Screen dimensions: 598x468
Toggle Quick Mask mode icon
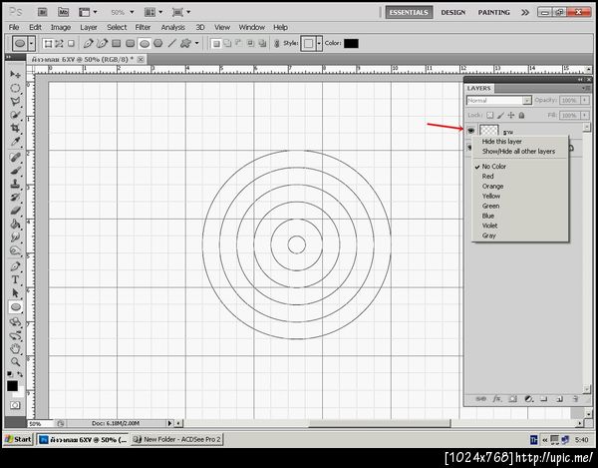point(15,405)
